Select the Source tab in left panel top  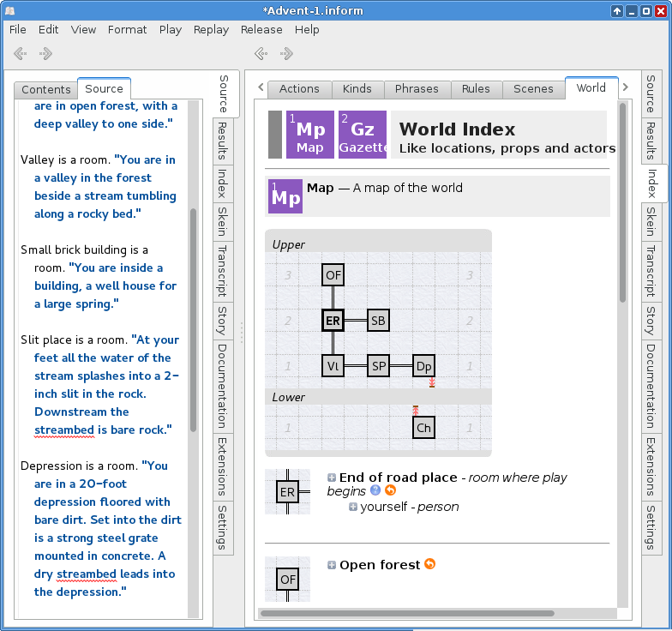point(105,89)
